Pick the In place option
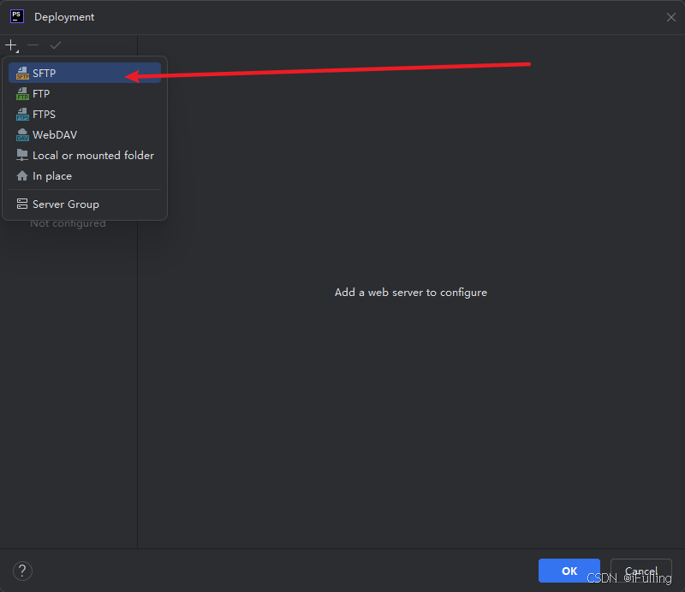This screenshot has width=685, height=592. coord(85,175)
